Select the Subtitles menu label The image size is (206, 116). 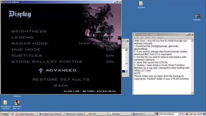(x=27, y=56)
